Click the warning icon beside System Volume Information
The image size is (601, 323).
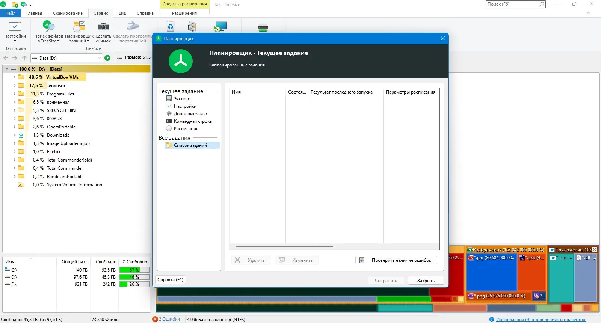pos(20,185)
